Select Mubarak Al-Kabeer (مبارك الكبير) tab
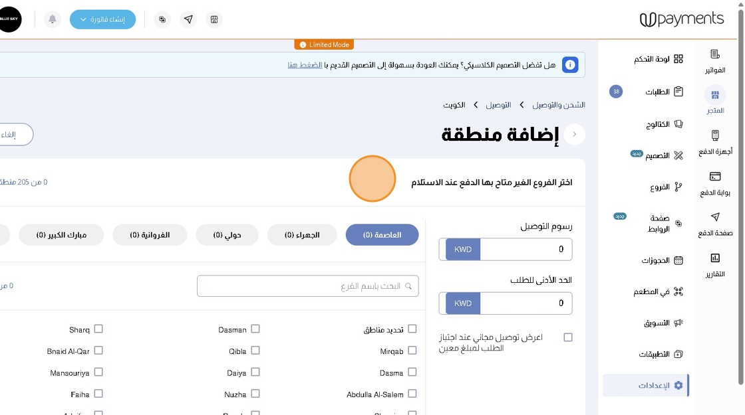This screenshot has height=415, width=745. (61, 235)
